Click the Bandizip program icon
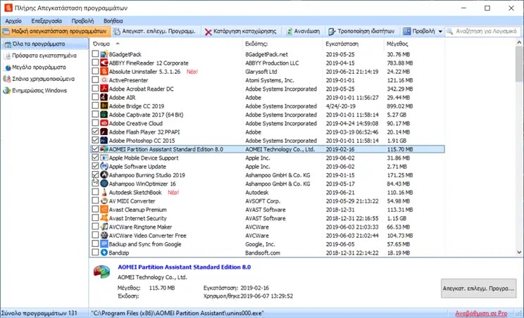Viewport: 524px width, 318px height. (x=104, y=253)
